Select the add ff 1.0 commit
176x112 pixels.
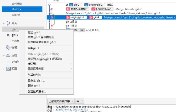92,30
